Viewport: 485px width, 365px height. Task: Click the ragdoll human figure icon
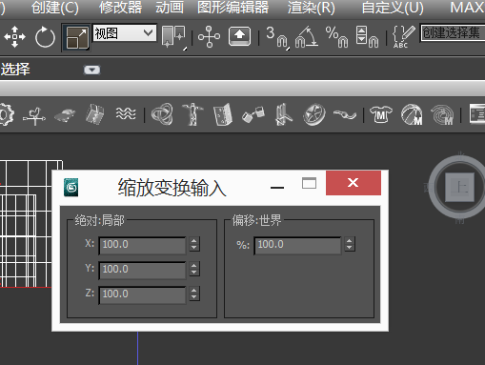(x=192, y=114)
